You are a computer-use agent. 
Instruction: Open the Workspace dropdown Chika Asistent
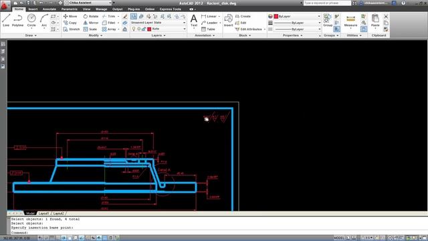pos(88,3)
